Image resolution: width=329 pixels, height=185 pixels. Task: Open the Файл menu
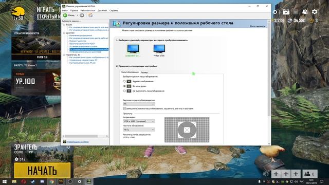click(x=65, y=10)
